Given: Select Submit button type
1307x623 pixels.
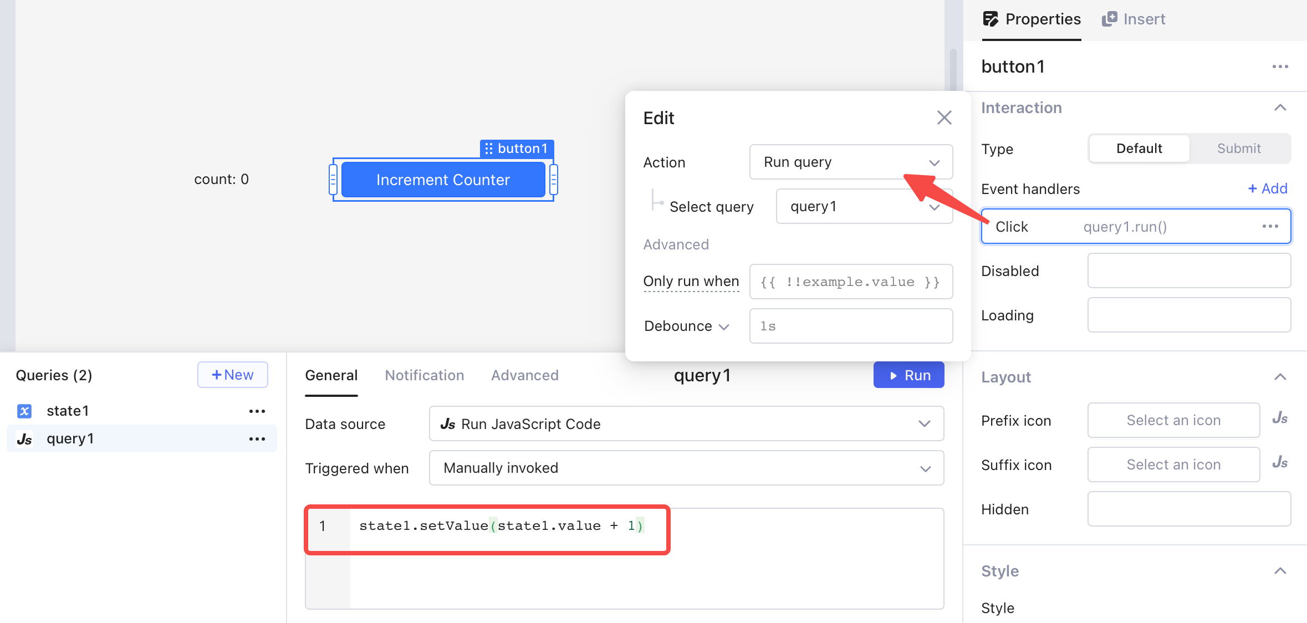Looking at the screenshot, I should 1238,149.
